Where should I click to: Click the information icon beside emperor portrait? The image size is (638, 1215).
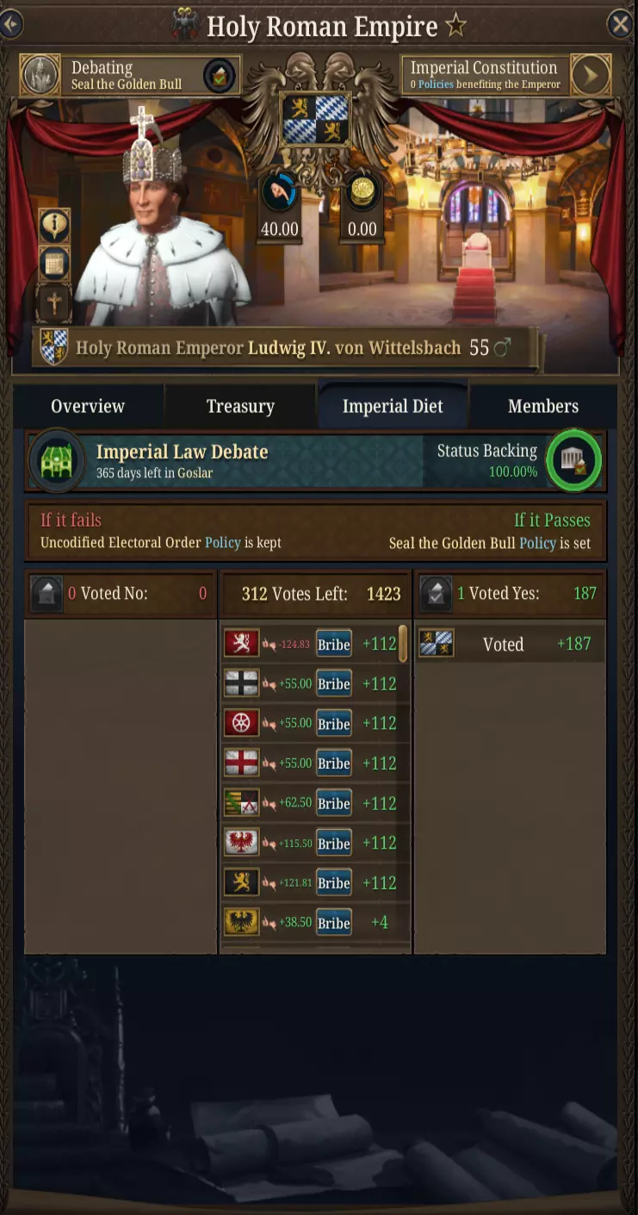pos(55,226)
